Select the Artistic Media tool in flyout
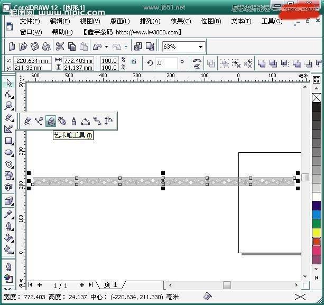 point(51,121)
